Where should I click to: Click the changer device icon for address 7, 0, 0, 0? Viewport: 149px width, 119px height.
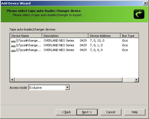click(13, 50)
